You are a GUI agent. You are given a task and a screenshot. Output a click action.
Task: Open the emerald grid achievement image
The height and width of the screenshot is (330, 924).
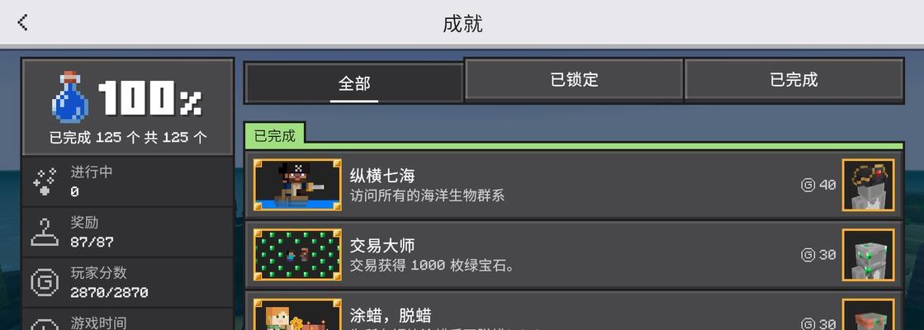(297, 255)
